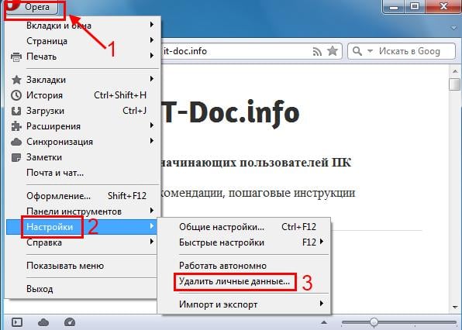Choose Оформление... menu item
This screenshot has height=330, width=462.
(x=83, y=196)
